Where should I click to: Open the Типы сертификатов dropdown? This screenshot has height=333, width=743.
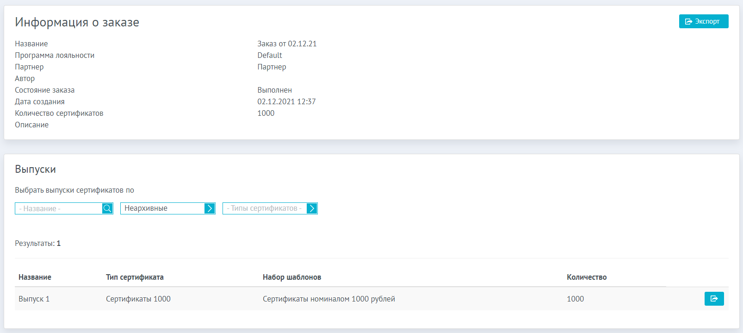click(x=270, y=208)
